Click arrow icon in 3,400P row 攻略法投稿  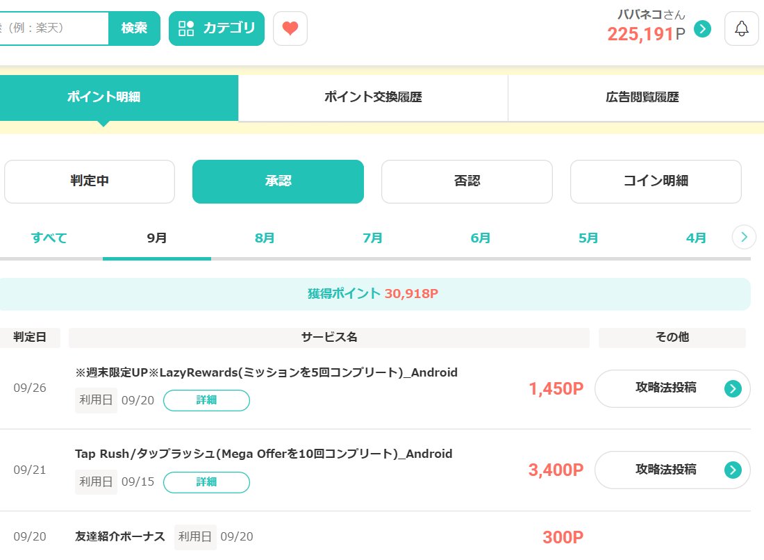tap(733, 470)
